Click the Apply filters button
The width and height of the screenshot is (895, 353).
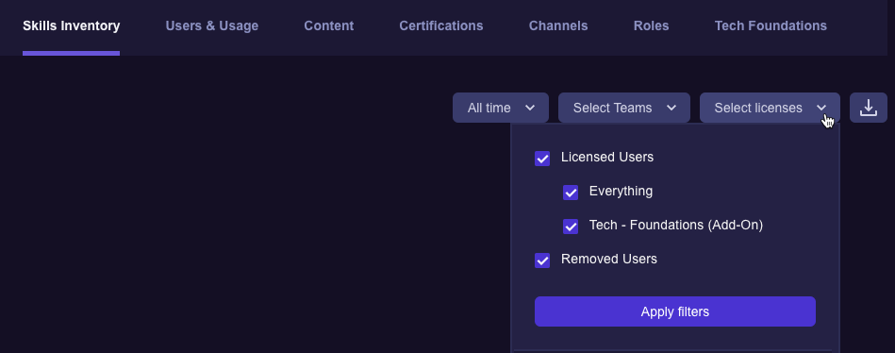(x=675, y=311)
